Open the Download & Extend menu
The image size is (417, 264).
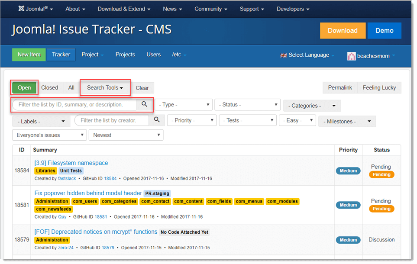pos(124,9)
